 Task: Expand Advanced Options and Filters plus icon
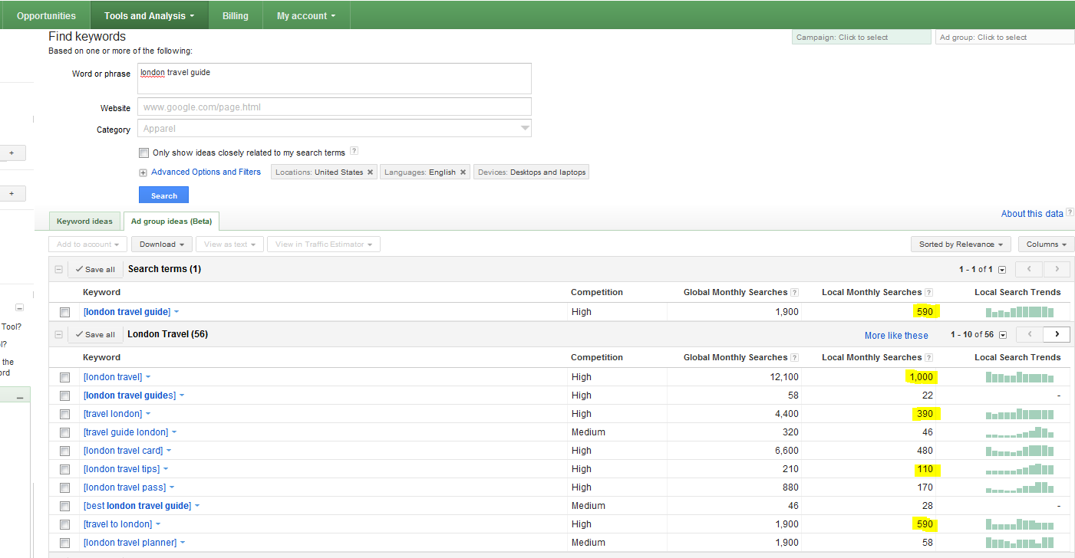(143, 172)
